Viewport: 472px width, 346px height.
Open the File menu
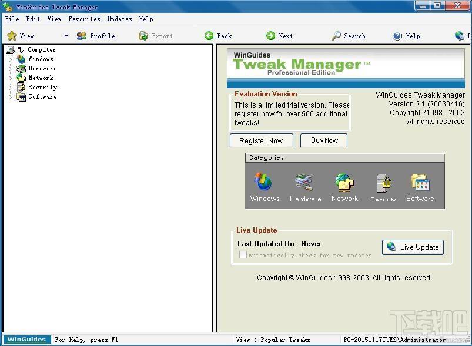point(12,19)
